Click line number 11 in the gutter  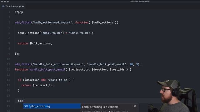pyautogui.click(x=8, y=64)
